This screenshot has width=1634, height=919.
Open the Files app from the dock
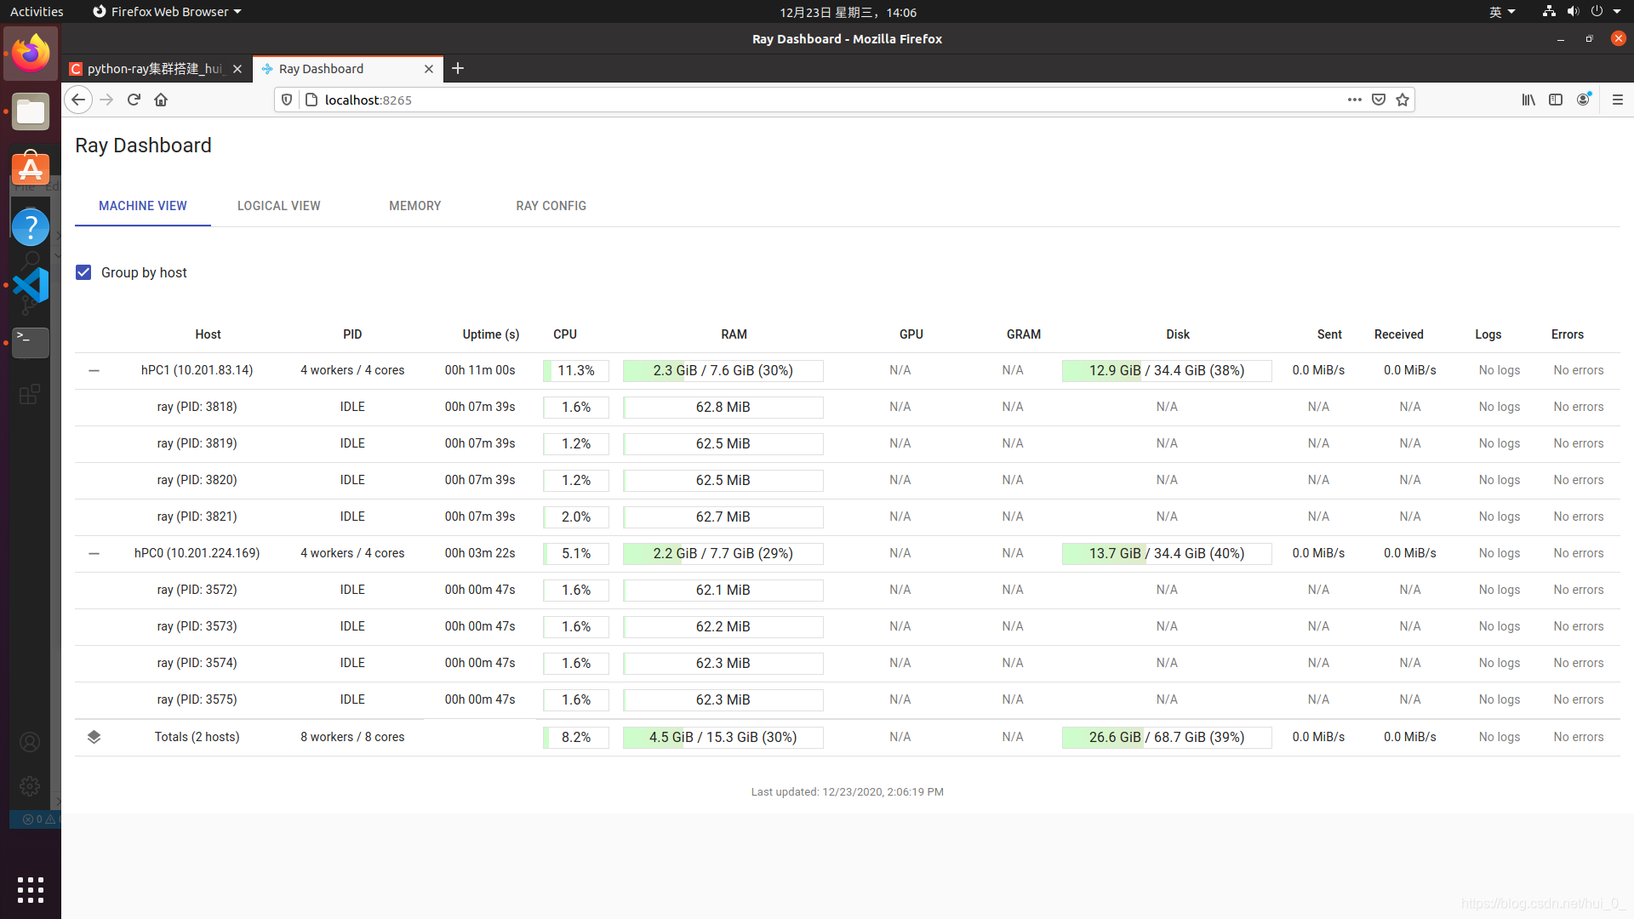[x=31, y=111]
